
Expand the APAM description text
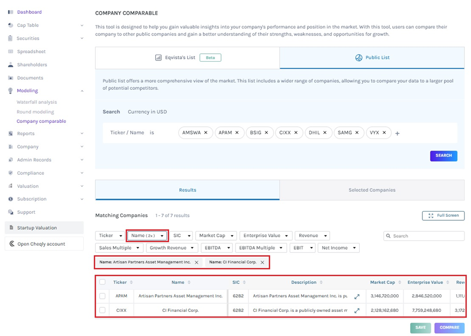pyautogui.click(x=357, y=296)
